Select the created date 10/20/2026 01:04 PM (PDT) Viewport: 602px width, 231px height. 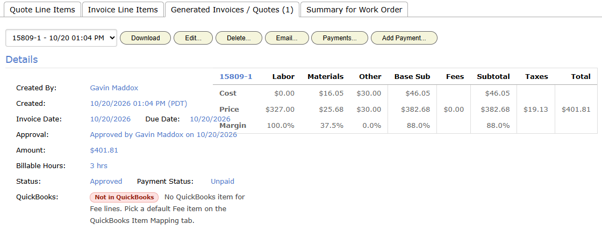(x=139, y=104)
